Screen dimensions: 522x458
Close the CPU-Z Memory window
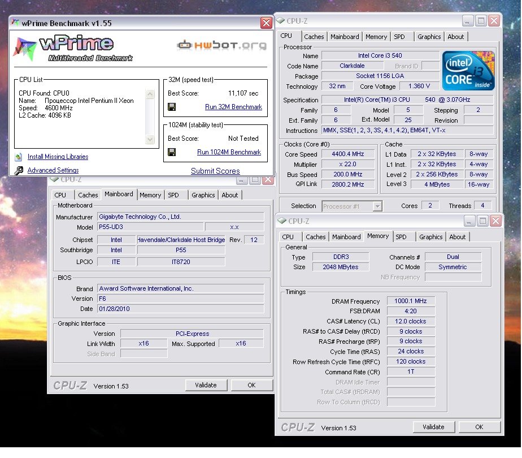(x=495, y=221)
